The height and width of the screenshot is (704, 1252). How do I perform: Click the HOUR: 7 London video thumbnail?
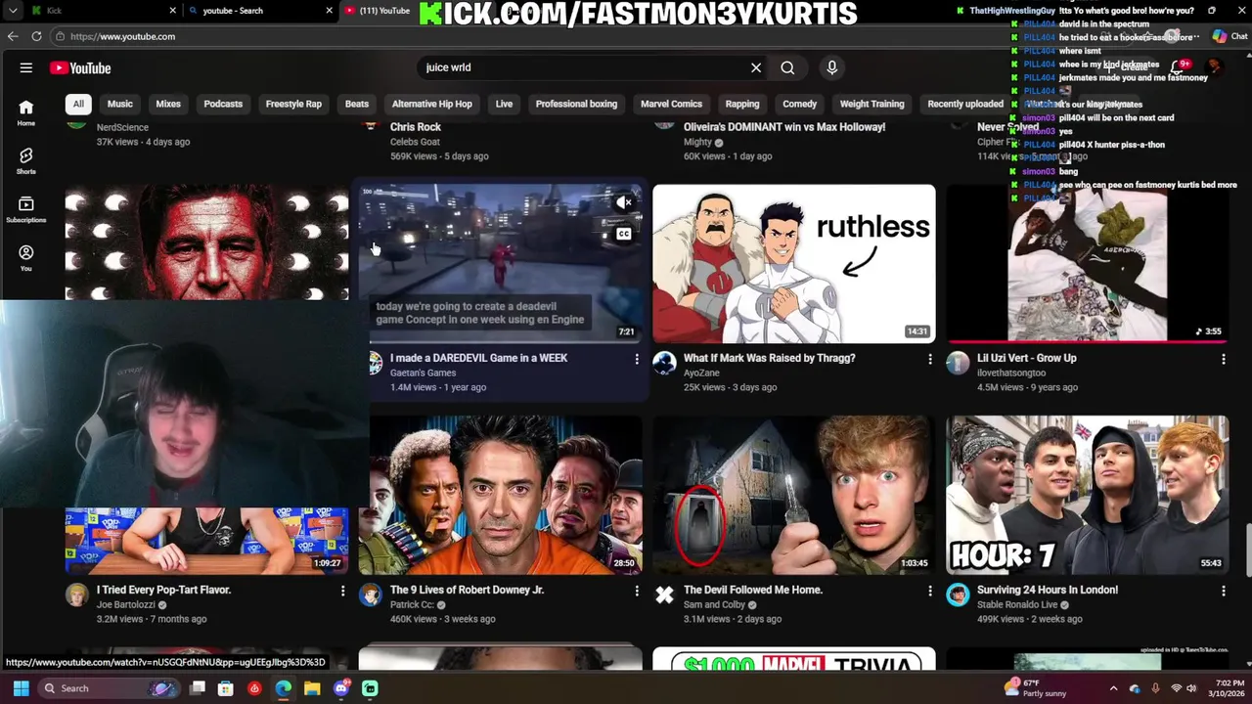pos(1087,496)
